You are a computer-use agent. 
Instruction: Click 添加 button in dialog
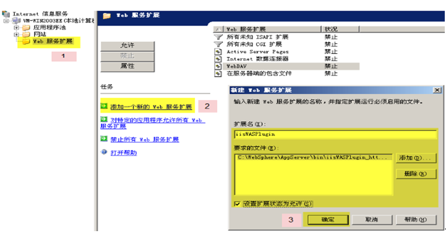416,158
